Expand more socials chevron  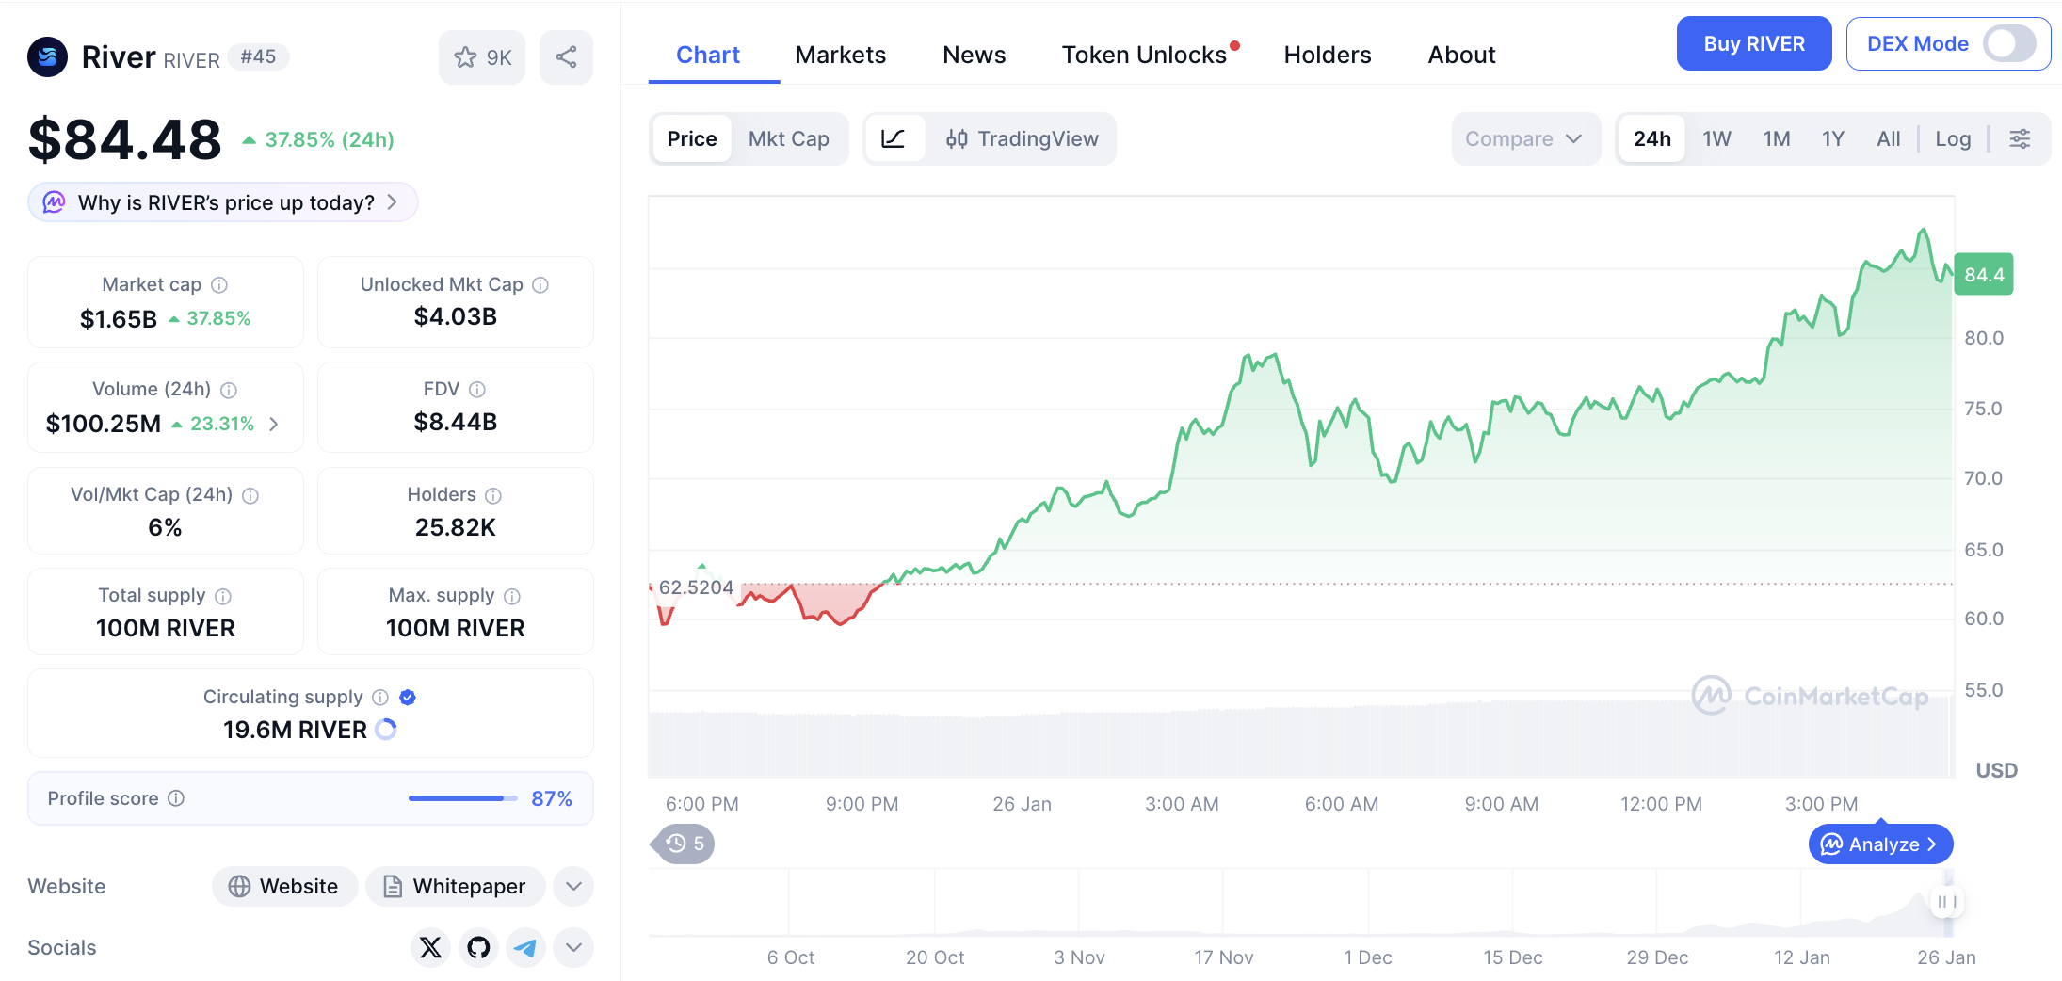pos(573,947)
